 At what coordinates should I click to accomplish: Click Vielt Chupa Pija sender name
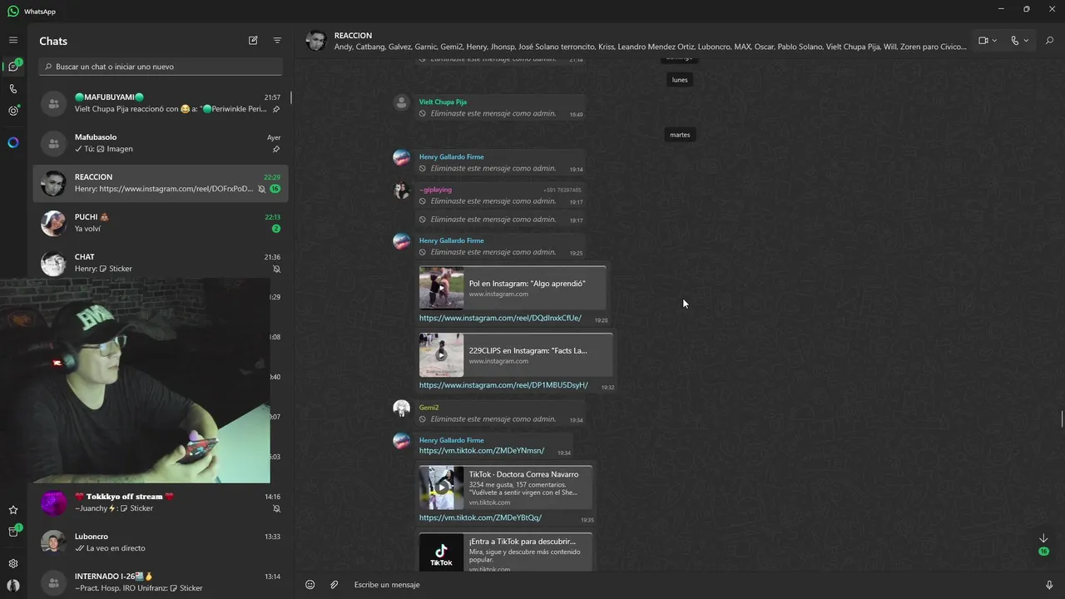click(x=443, y=102)
